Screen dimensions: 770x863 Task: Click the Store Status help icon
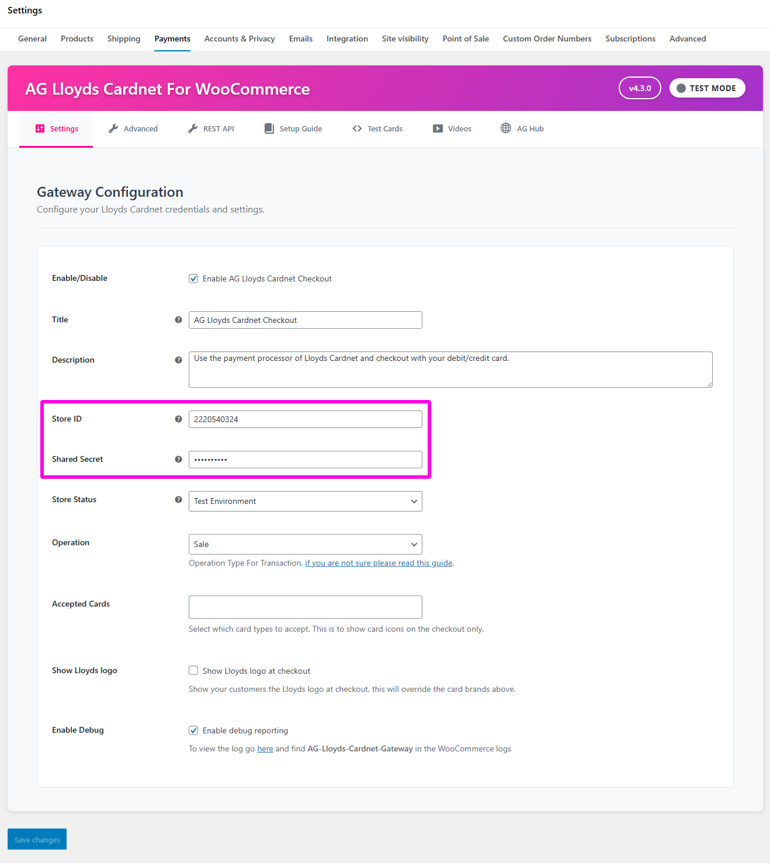(x=178, y=500)
